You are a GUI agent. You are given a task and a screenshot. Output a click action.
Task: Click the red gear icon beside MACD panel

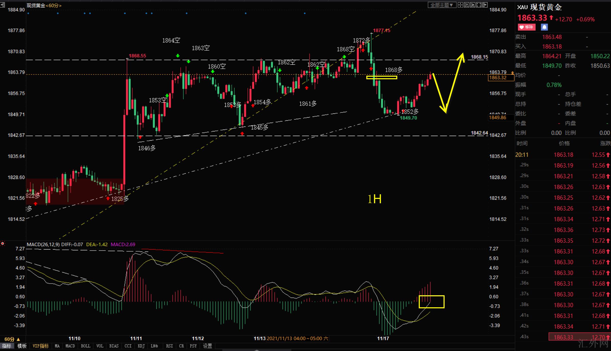pyautogui.click(x=3, y=244)
